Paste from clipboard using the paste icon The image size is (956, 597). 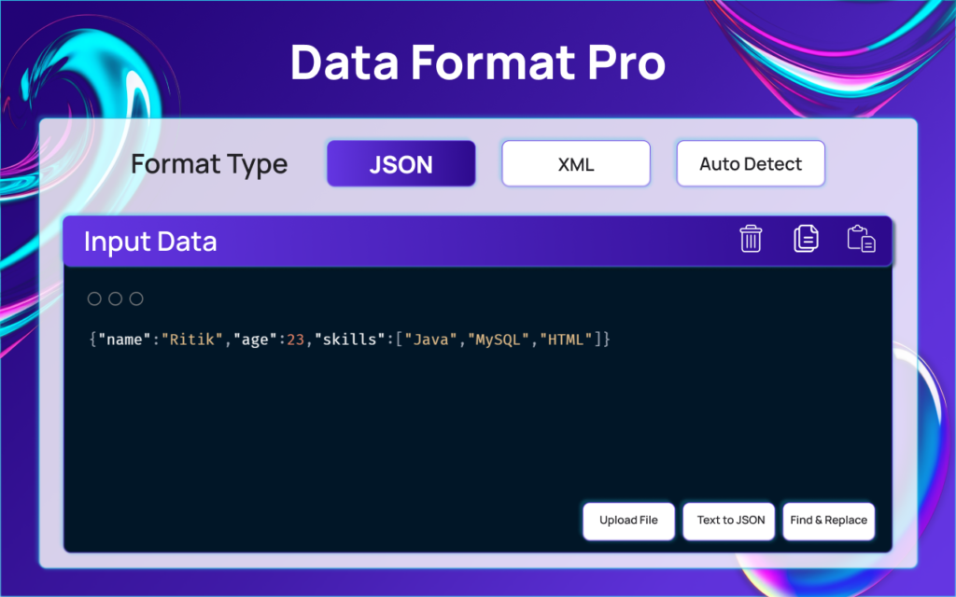point(861,239)
